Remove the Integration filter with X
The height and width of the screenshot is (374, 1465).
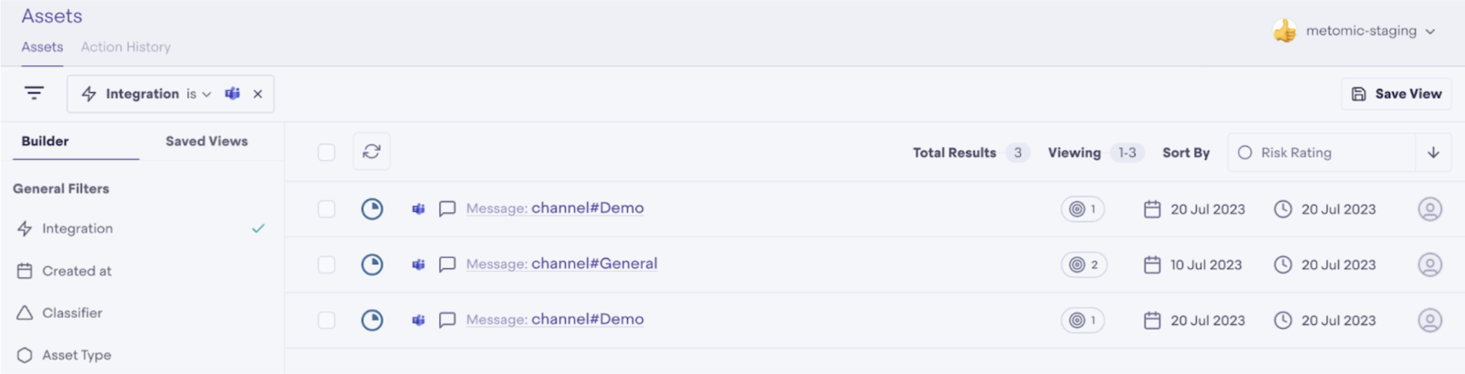(258, 94)
